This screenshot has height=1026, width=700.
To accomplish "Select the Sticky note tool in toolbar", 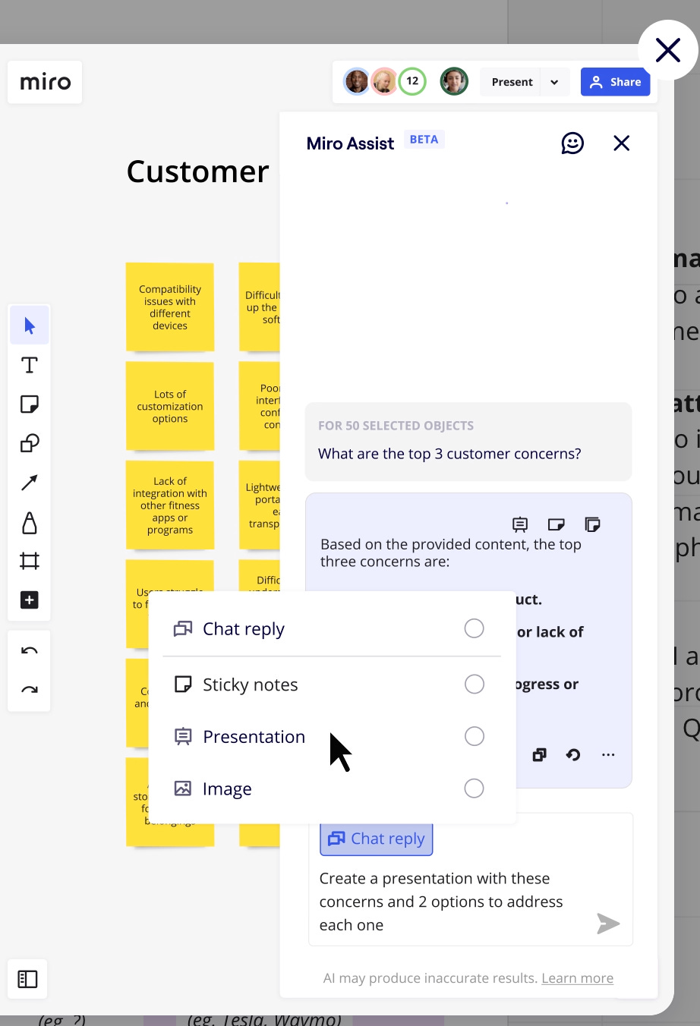I will pyautogui.click(x=30, y=404).
